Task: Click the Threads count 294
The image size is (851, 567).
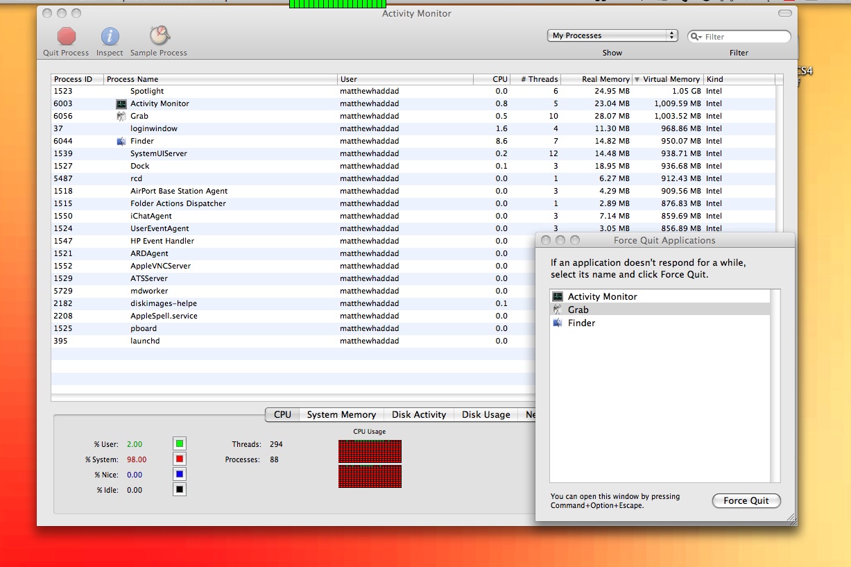Action: (x=276, y=444)
